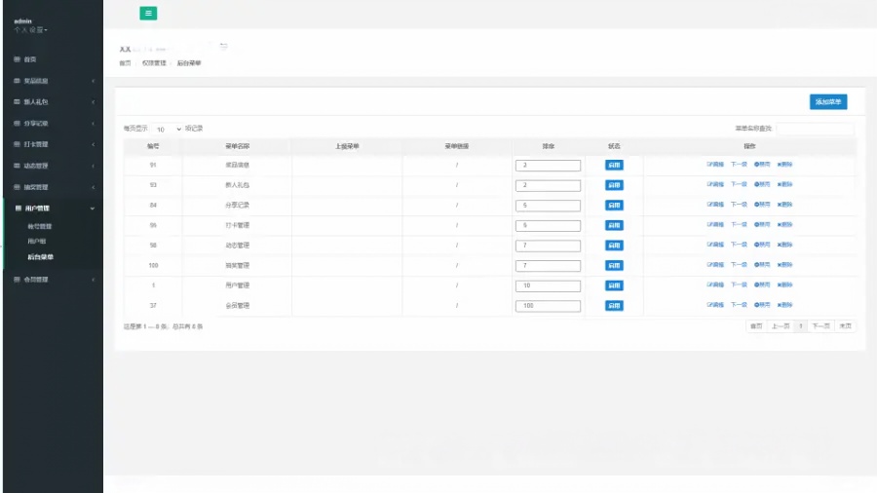877x493 pixels.
Task: Click the delete icon in the last table row
Action: (780, 306)
